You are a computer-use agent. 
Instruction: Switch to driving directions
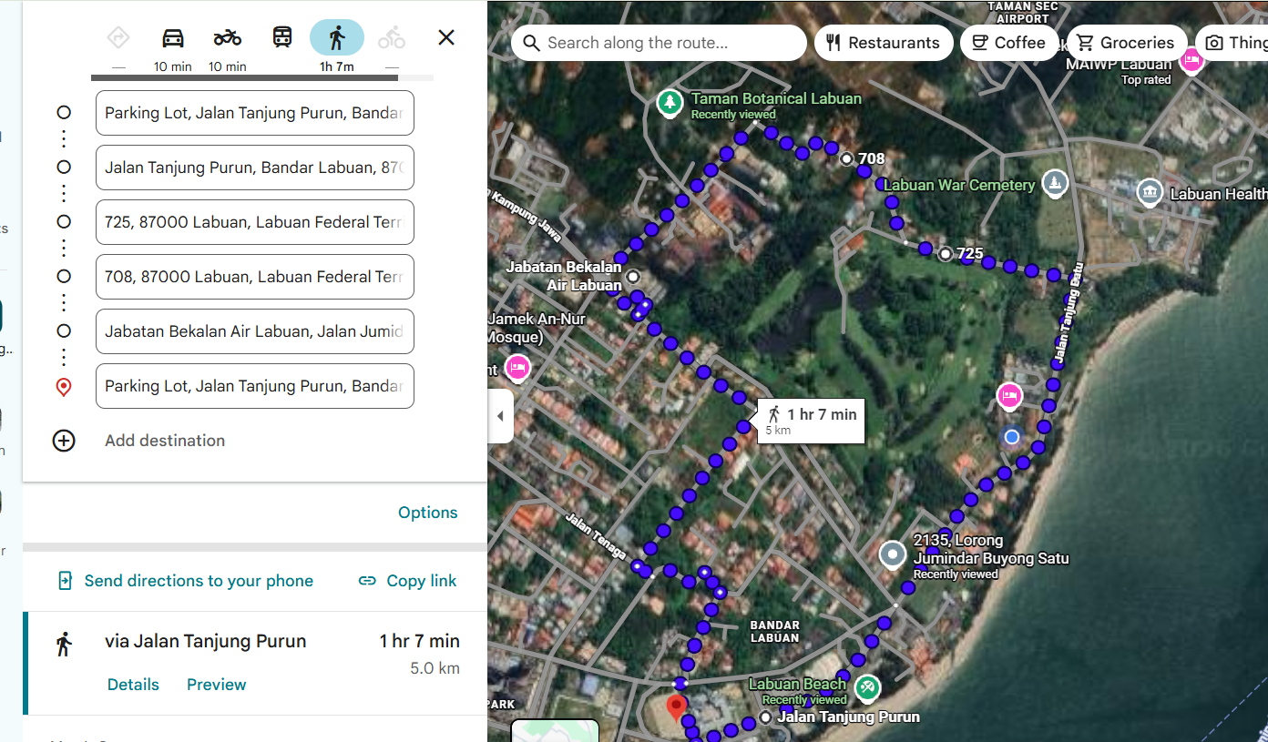[x=173, y=37]
